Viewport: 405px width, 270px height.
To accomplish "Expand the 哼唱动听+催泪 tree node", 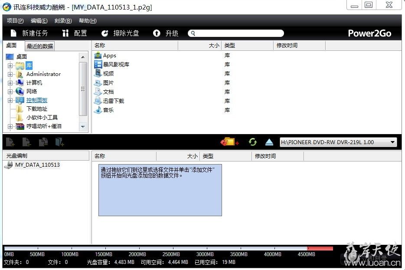I will pyautogui.click(x=10, y=126).
